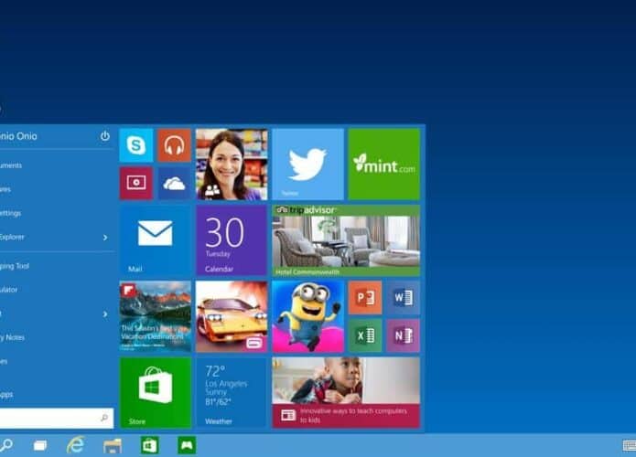Open the OneDrive cloud tile
Screen dimensions: 636x457
click(175, 183)
